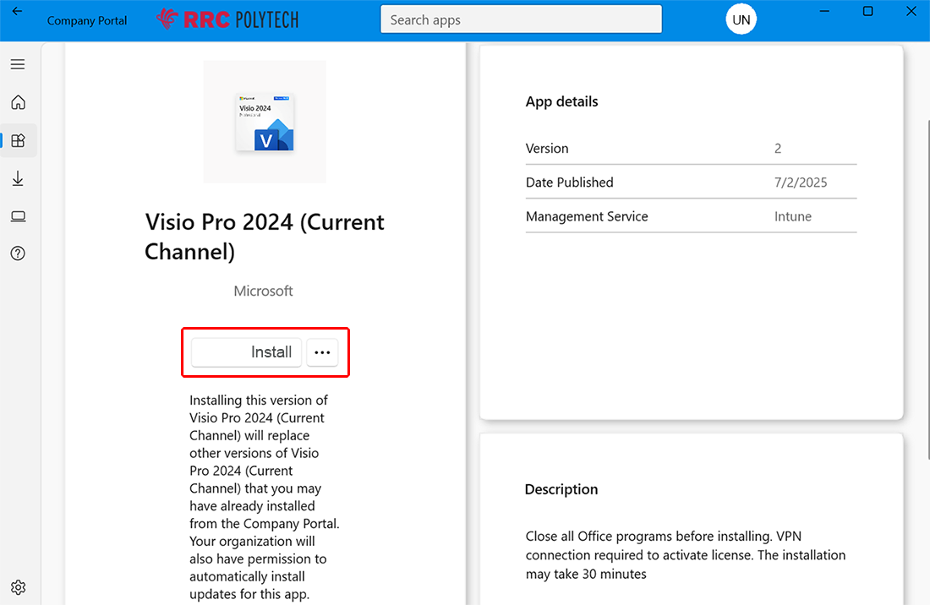
Task: Open the Devices section in the sidebar
Action: pyautogui.click(x=18, y=216)
